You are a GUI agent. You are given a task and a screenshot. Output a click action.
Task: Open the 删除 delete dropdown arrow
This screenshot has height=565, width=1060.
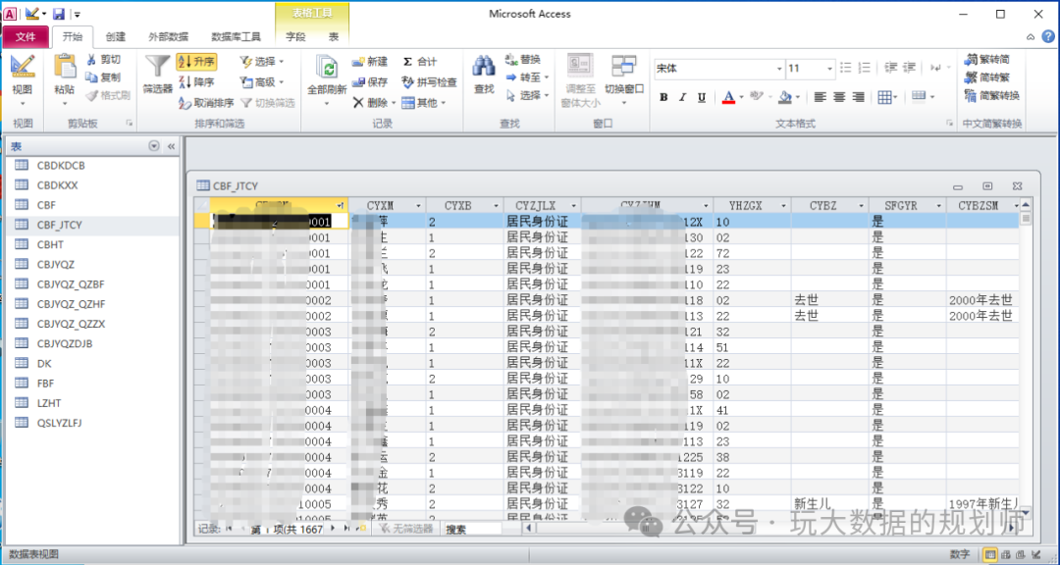point(394,103)
